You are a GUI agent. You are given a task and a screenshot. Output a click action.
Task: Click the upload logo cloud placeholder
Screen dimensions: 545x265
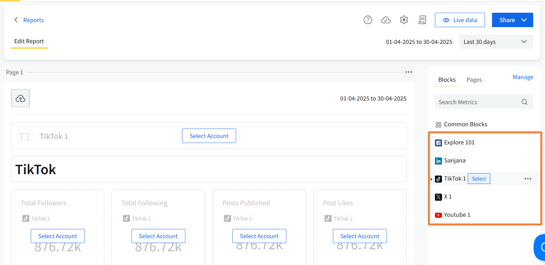tap(20, 98)
